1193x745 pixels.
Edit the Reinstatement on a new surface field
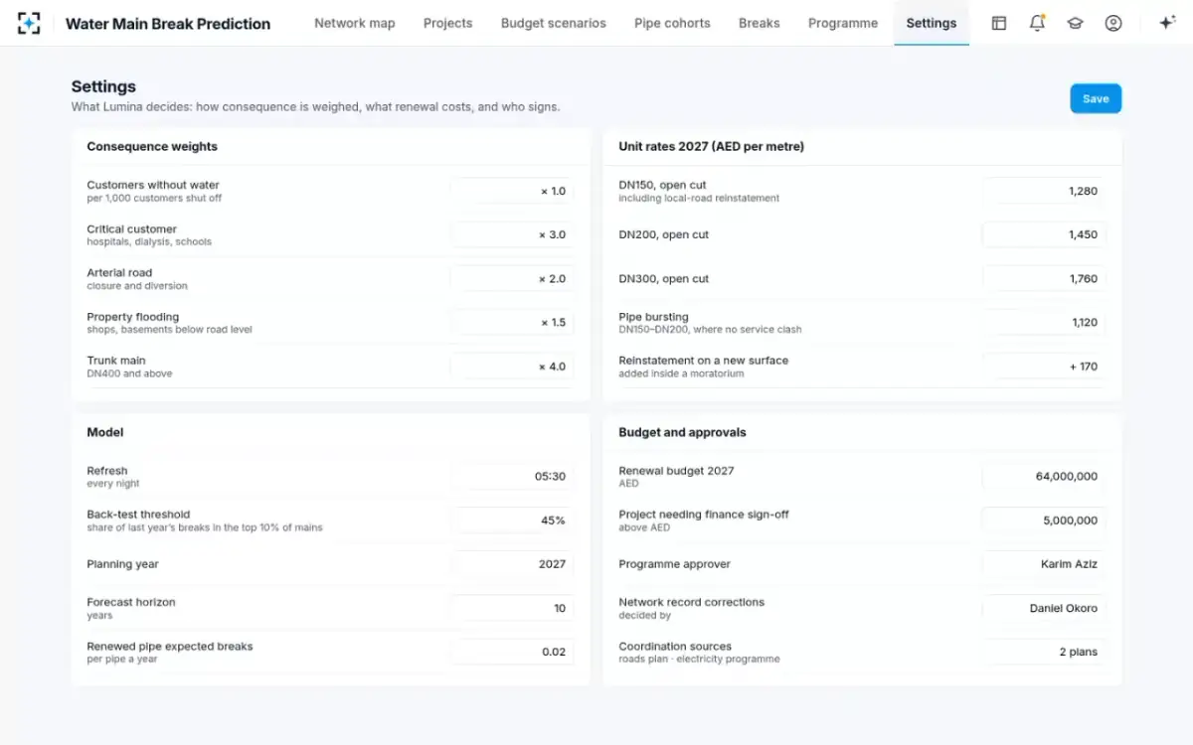(1044, 366)
